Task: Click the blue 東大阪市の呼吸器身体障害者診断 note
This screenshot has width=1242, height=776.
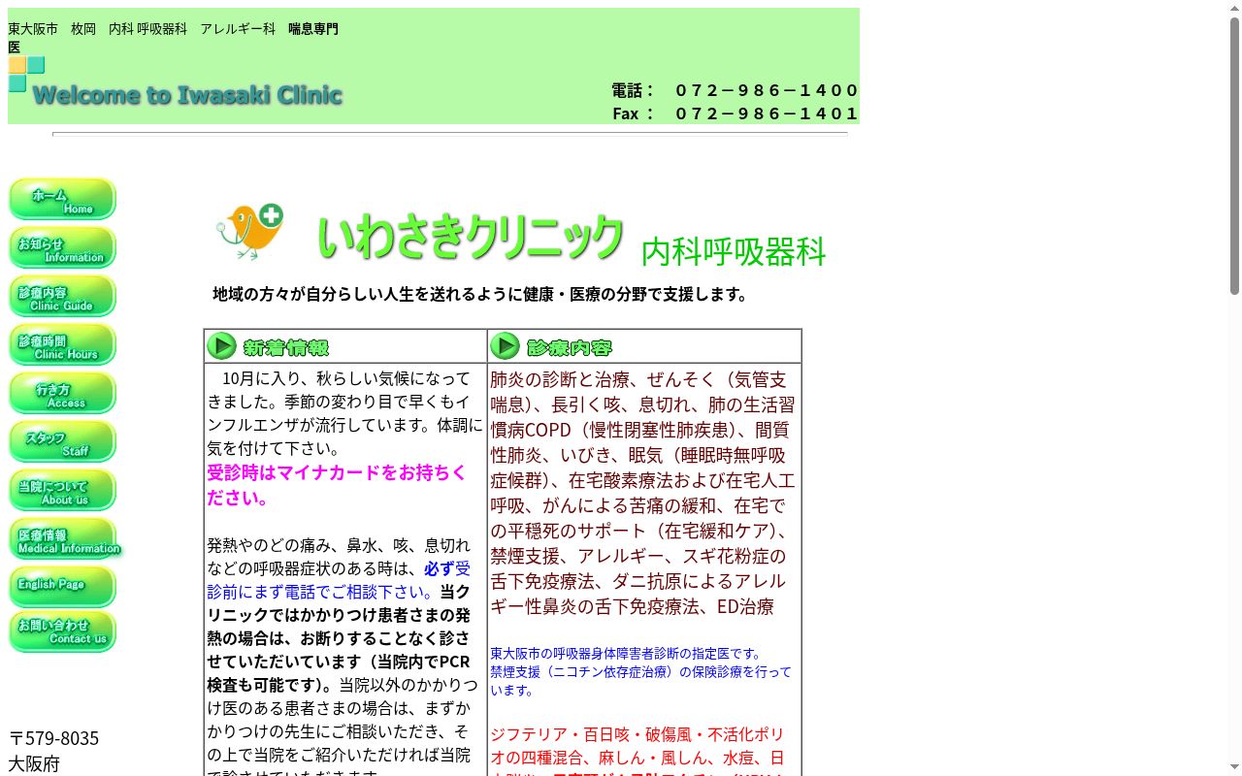Action: [626, 654]
